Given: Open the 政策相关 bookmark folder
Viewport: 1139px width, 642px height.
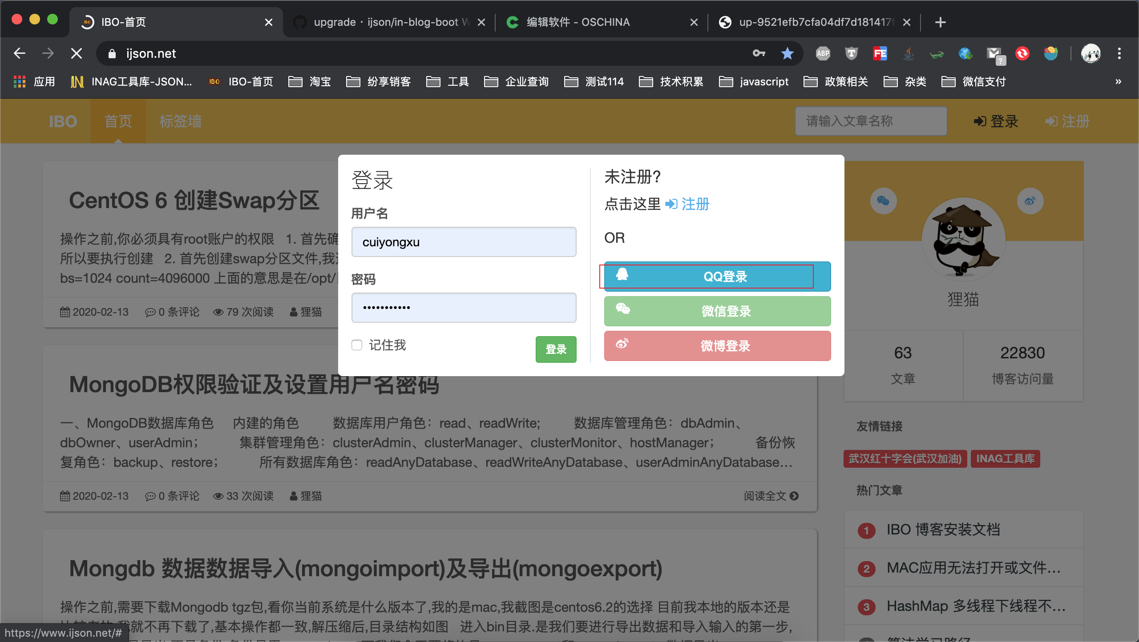Looking at the screenshot, I should point(836,82).
